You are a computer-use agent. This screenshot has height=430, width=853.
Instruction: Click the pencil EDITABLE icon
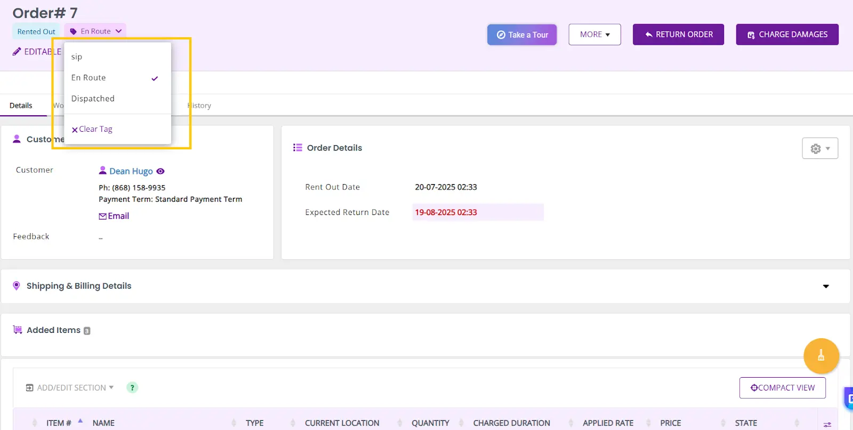click(x=17, y=52)
